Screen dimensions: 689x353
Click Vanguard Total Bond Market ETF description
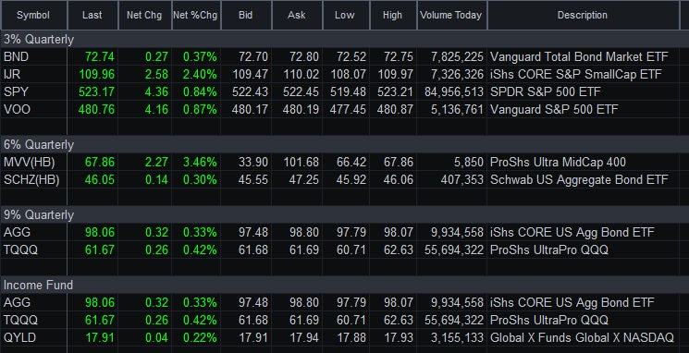coord(579,56)
